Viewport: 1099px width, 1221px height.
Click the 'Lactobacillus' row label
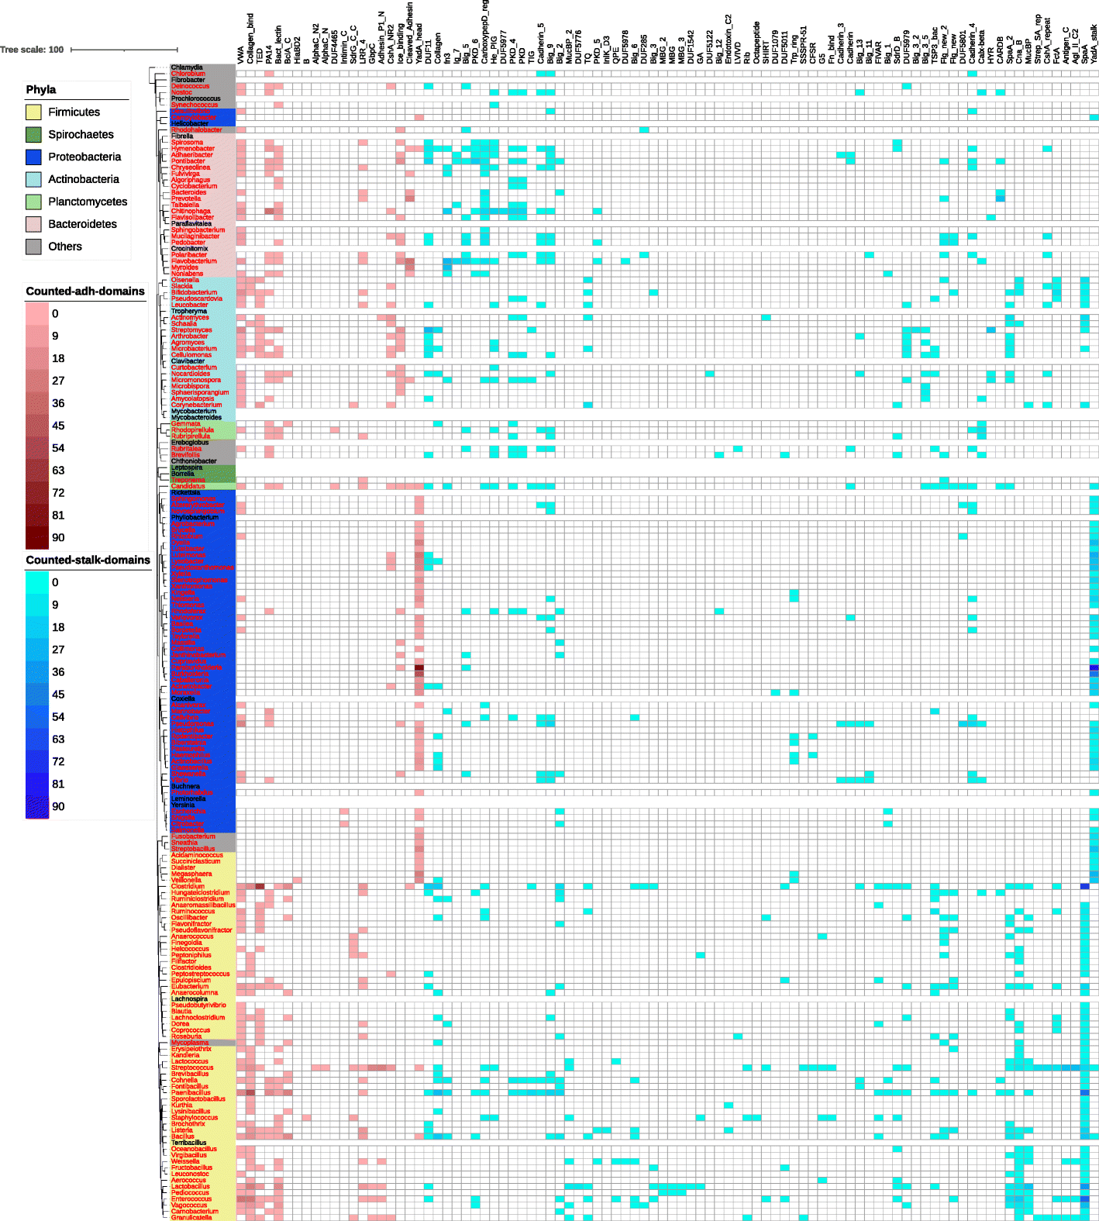190,1186
